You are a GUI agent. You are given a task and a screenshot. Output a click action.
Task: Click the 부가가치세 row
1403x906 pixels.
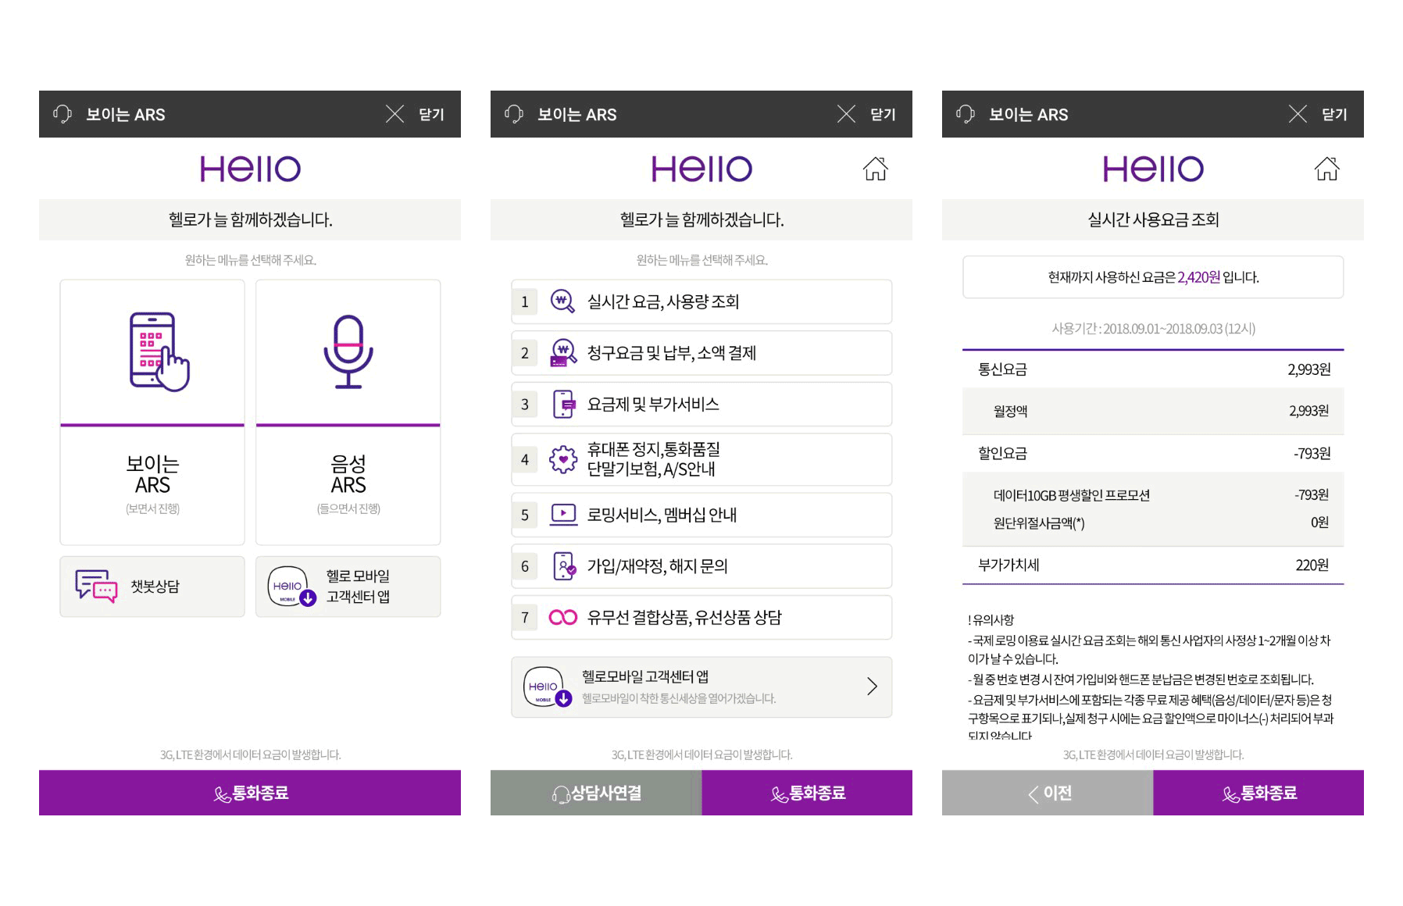pyautogui.click(x=1153, y=565)
